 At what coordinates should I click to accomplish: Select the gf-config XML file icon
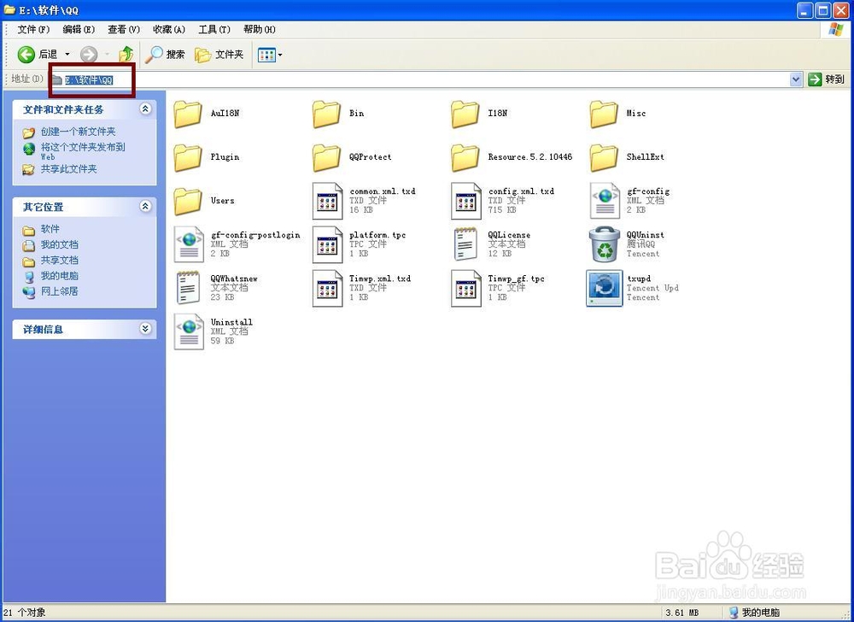[x=605, y=201]
